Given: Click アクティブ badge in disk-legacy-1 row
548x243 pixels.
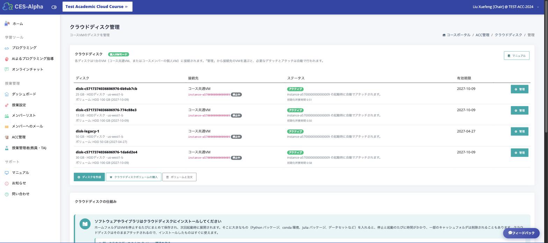Looking at the screenshot, I should (295, 131).
